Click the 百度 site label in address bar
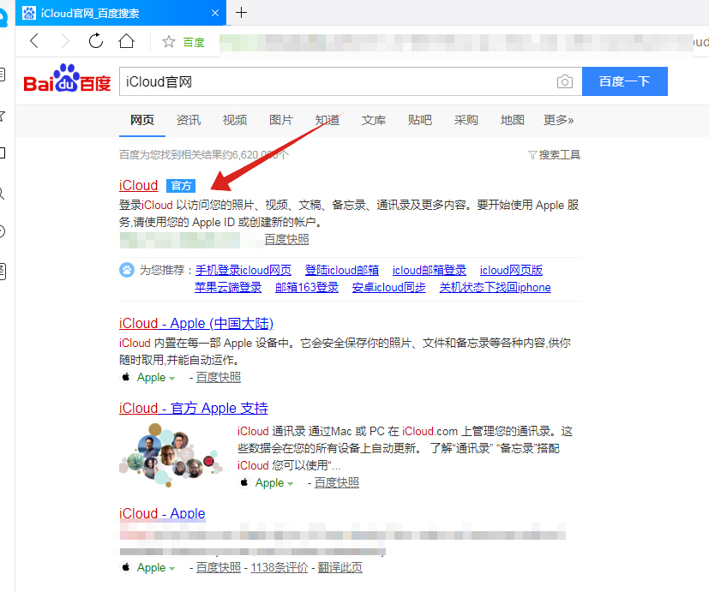The image size is (709, 592). pos(194,42)
